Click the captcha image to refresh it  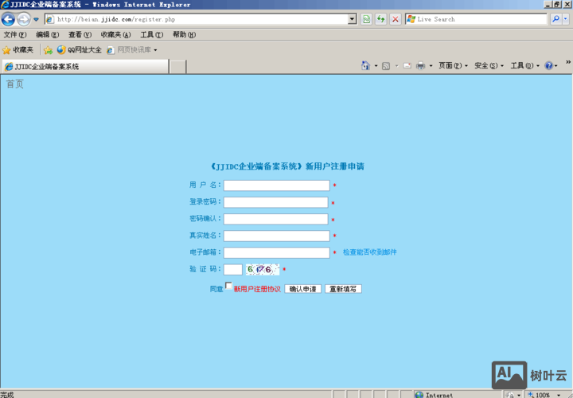click(262, 270)
